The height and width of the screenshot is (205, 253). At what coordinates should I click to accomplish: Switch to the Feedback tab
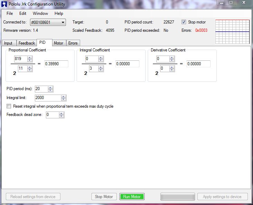[x=27, y=43]
